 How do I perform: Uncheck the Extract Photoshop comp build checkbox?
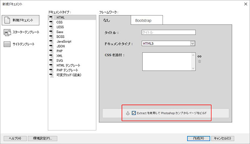(x=134, y=113)
